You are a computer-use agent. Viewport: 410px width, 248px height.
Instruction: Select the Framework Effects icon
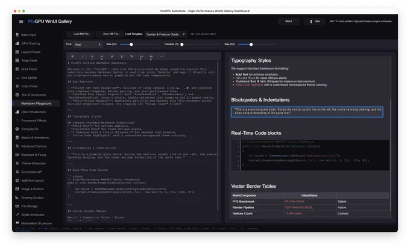17,120
